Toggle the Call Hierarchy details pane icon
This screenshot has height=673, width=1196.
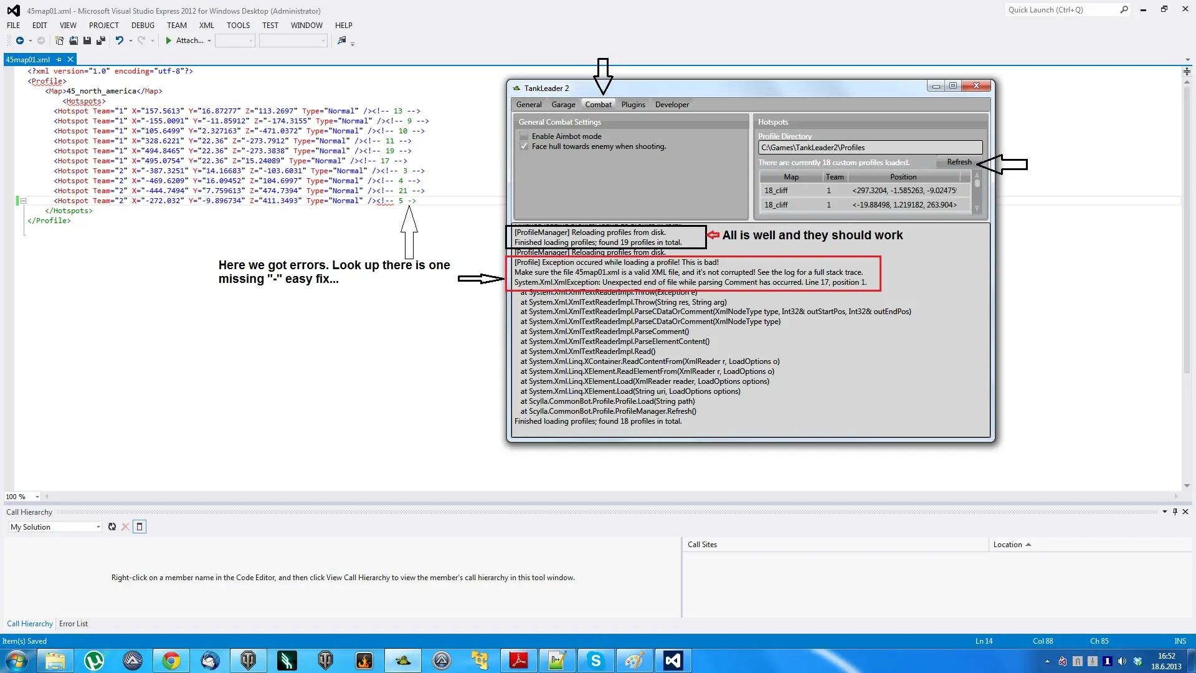coord(140,527)
